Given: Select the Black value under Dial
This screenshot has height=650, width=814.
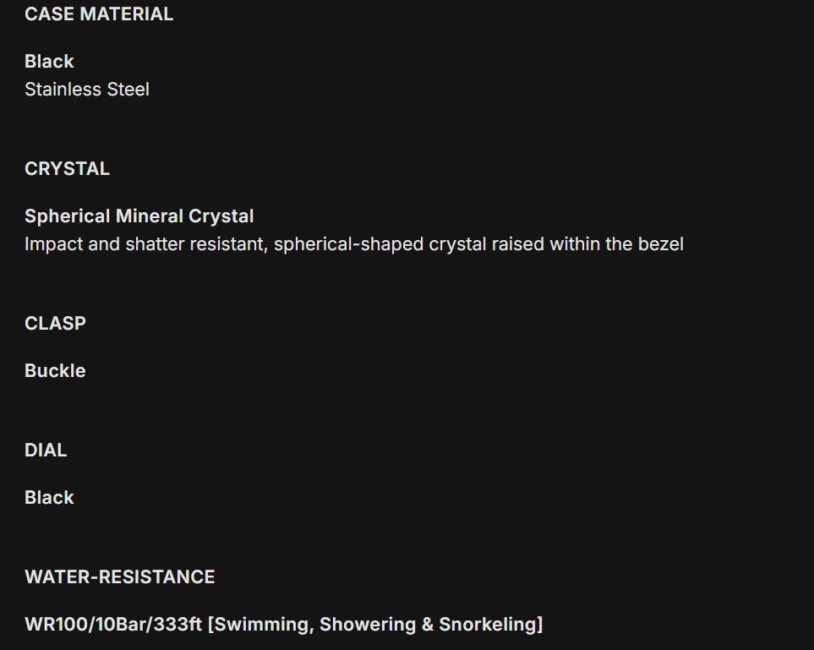Looking at the screenshot, I should tap(49, 497).
